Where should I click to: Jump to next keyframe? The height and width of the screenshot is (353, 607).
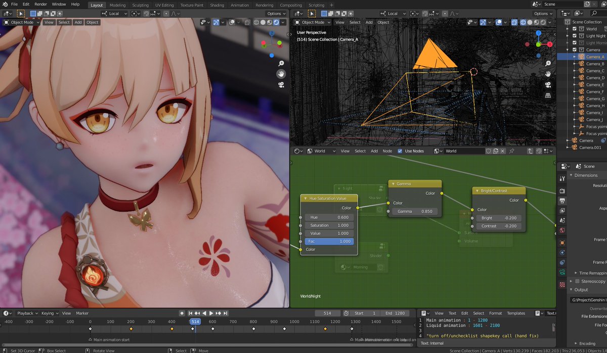pyautogui.click(x=218, y=313)
